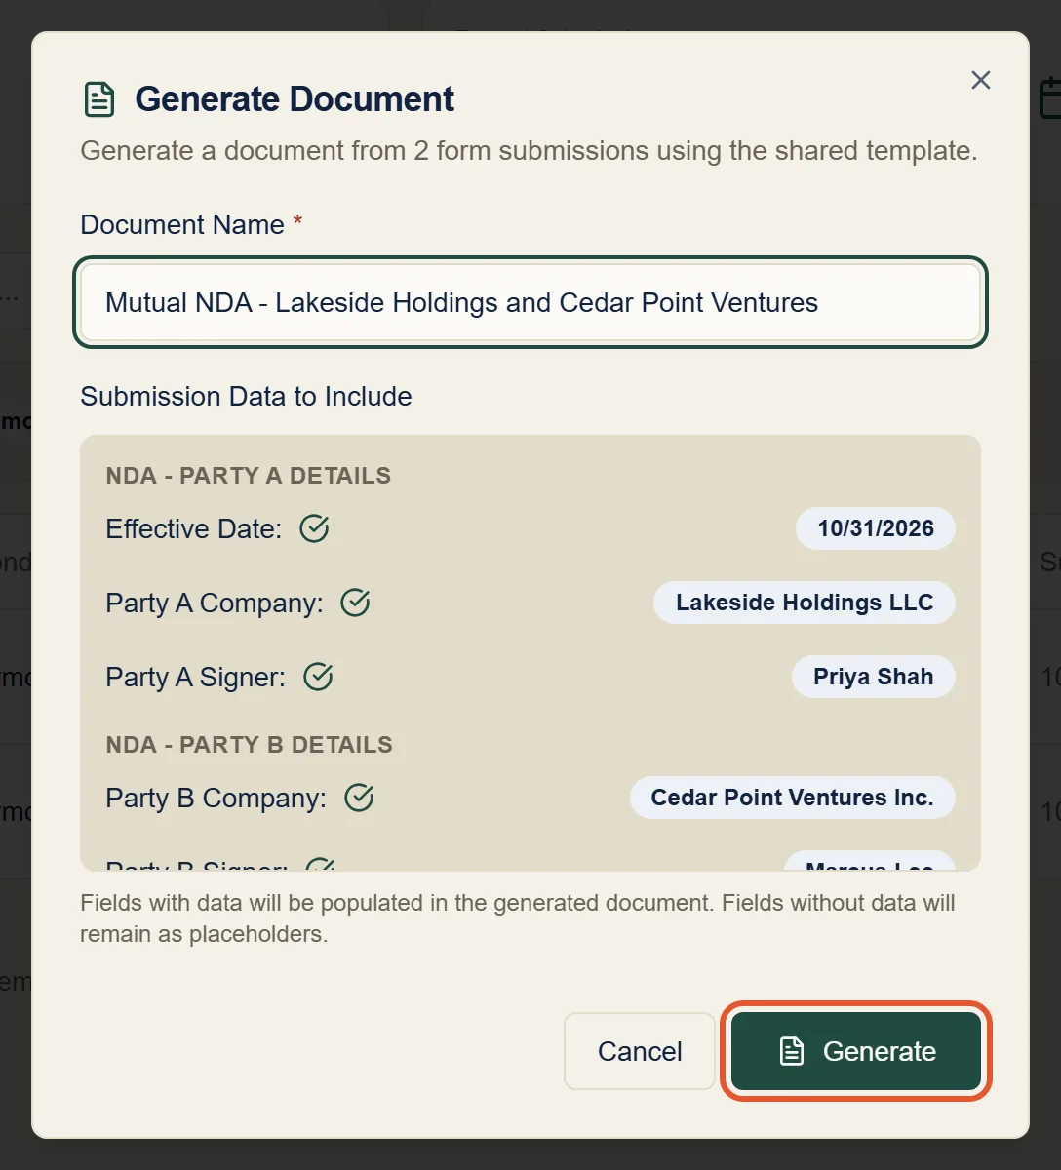
Task: Click the calendar icon behind the dialog
Action: click(x=1051, y=98)
